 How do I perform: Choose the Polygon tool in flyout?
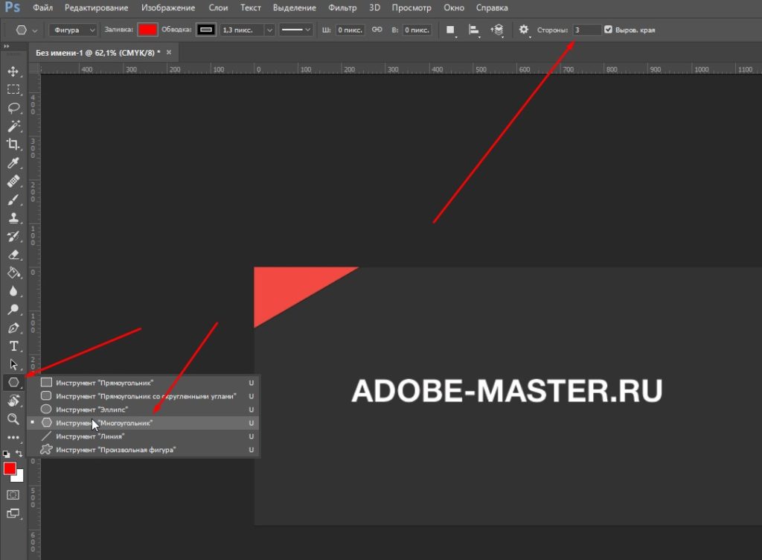[x=144, y=423]
